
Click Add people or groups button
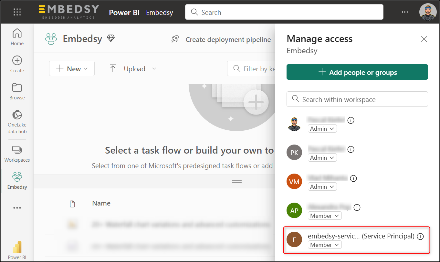357,72
